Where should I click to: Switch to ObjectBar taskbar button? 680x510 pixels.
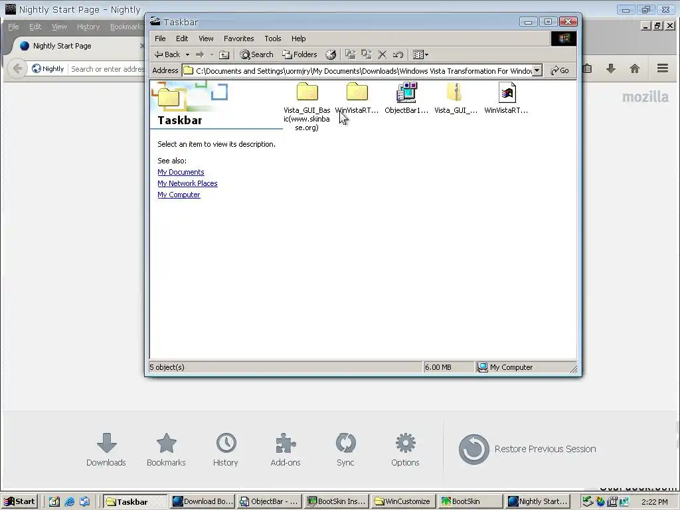[270, 502]
